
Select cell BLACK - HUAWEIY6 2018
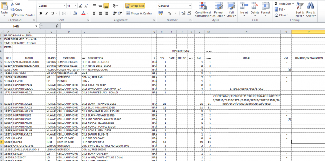pos(119,100)
